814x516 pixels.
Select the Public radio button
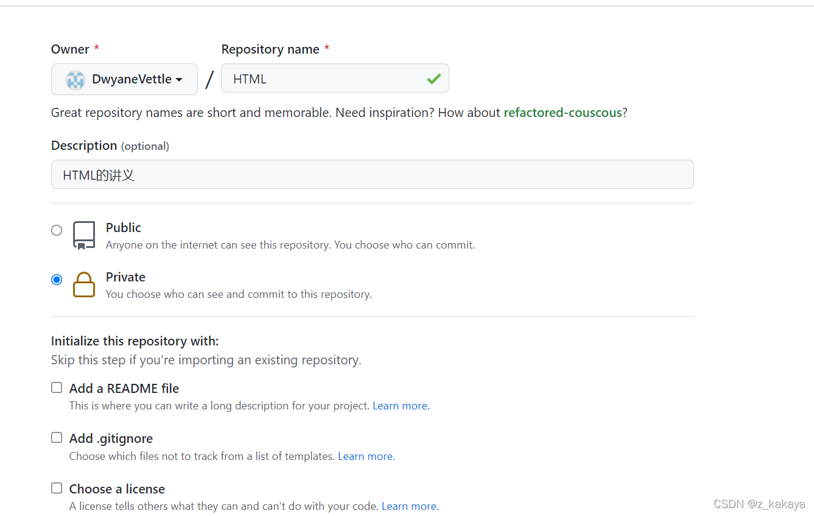coord(57,230)
